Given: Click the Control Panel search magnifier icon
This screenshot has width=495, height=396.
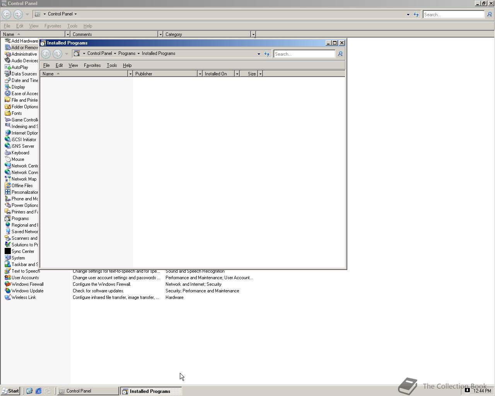Looking at the screenshot, I should point(489,14).
